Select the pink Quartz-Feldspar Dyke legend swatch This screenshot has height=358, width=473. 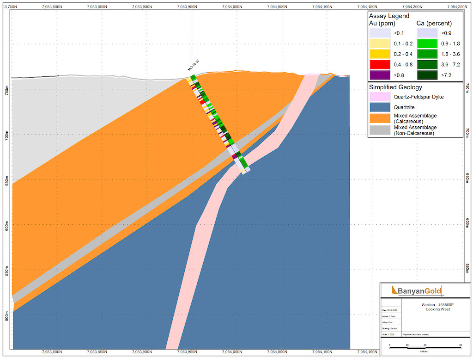point(380,97)
